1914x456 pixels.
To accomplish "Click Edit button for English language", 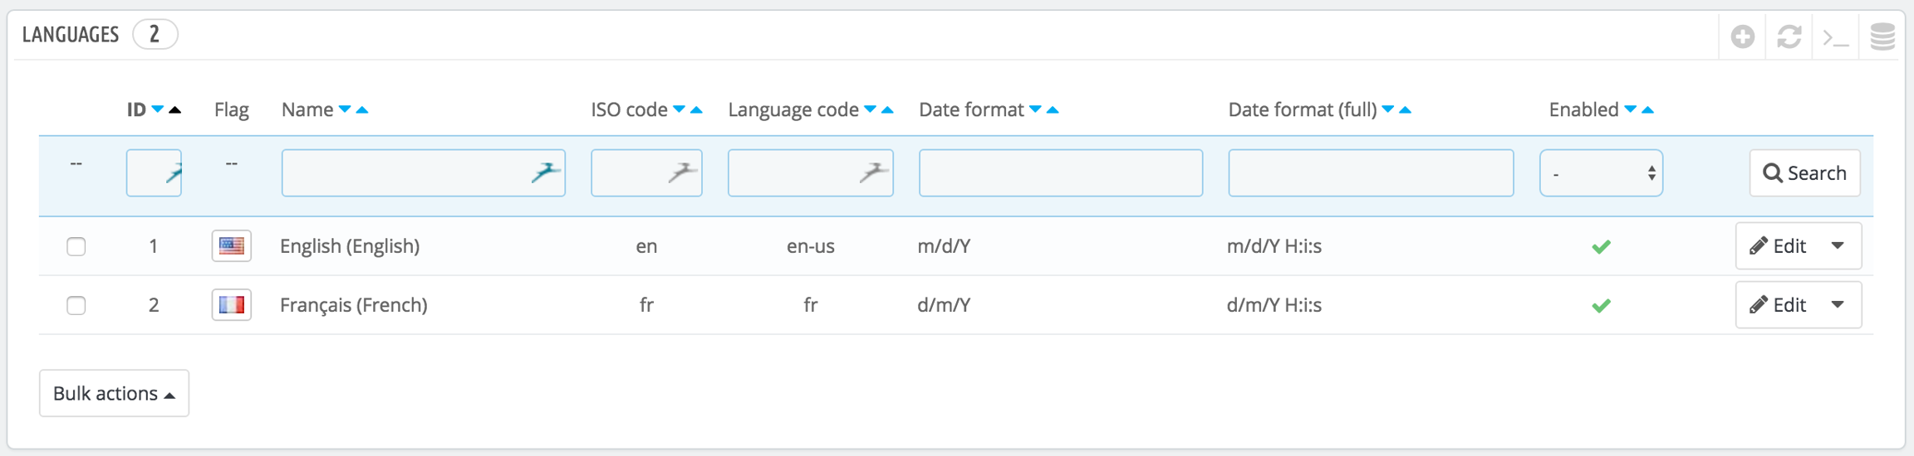I will coord(1779,246).
